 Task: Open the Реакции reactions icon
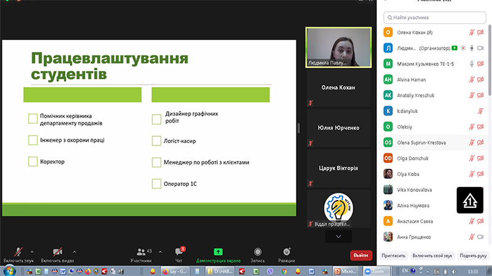pos(287,251)
